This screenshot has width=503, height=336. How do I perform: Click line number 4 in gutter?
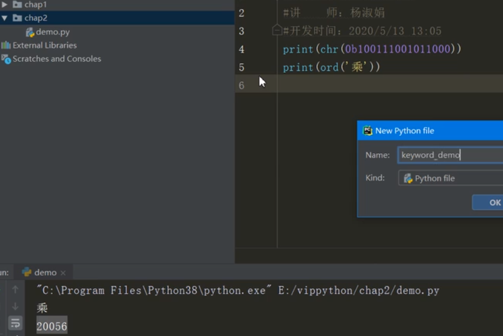click(242, 50)
